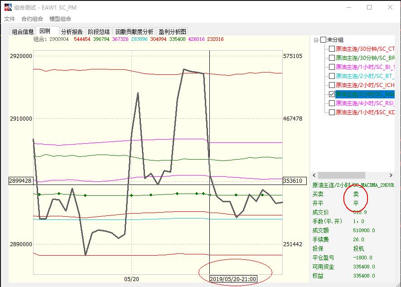Image resolution: width=401 pixels, height=287 pixels.
Task: Switch to the 分析报告 tab
Action: [x=72, y=32]
